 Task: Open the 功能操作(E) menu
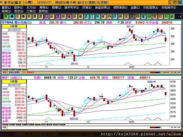169,8
